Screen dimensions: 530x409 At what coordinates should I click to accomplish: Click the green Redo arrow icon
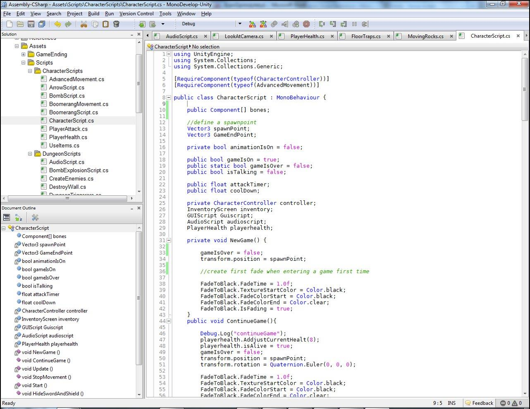pyautogui.click(x=68, y=24)
